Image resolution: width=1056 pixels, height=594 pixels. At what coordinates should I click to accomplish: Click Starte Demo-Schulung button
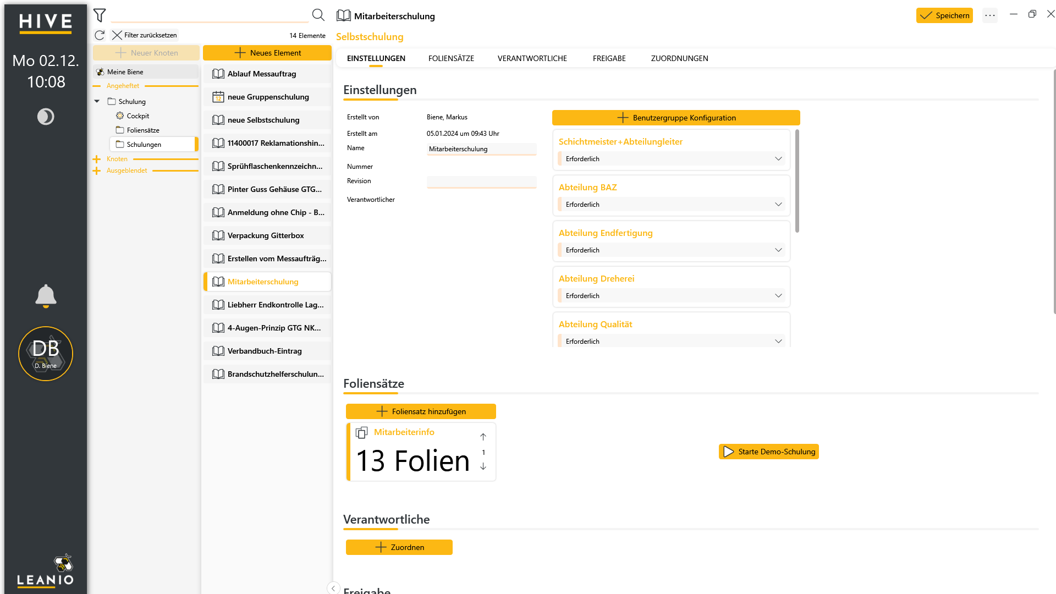pyautogui.click(x=768, y=452)
